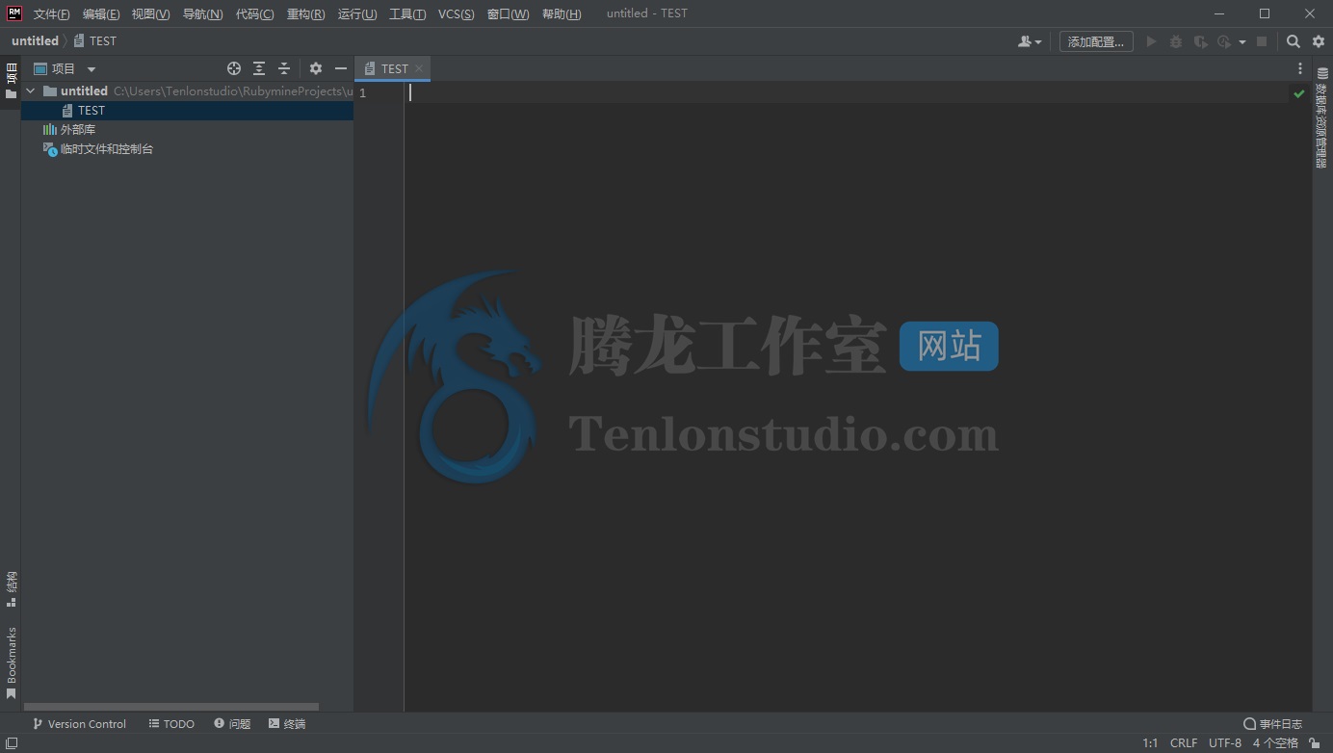Open 工具(T) menu

407,13
